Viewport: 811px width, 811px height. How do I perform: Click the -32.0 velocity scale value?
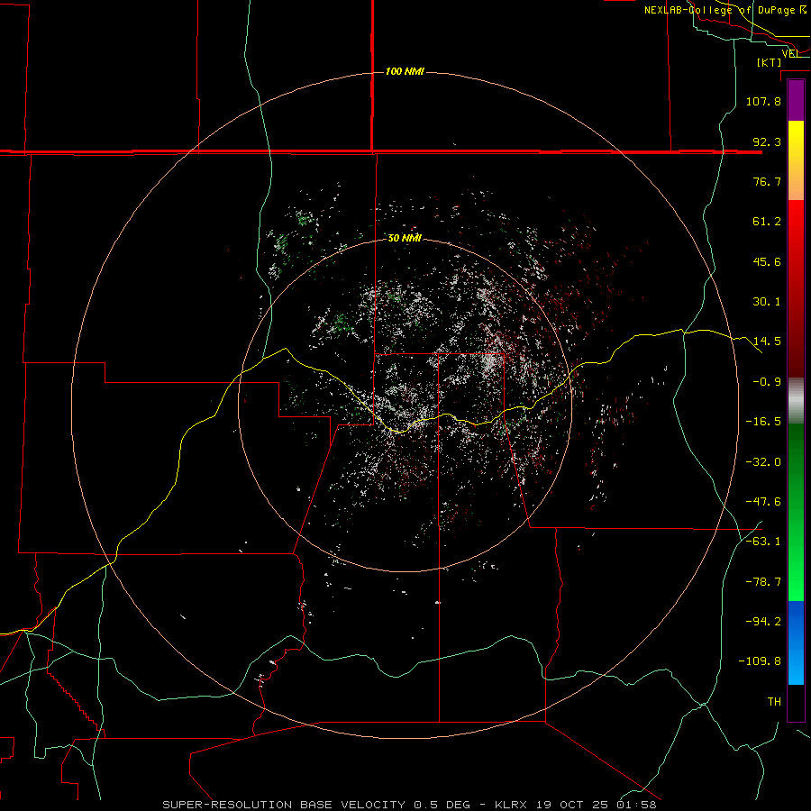(763, 462)
